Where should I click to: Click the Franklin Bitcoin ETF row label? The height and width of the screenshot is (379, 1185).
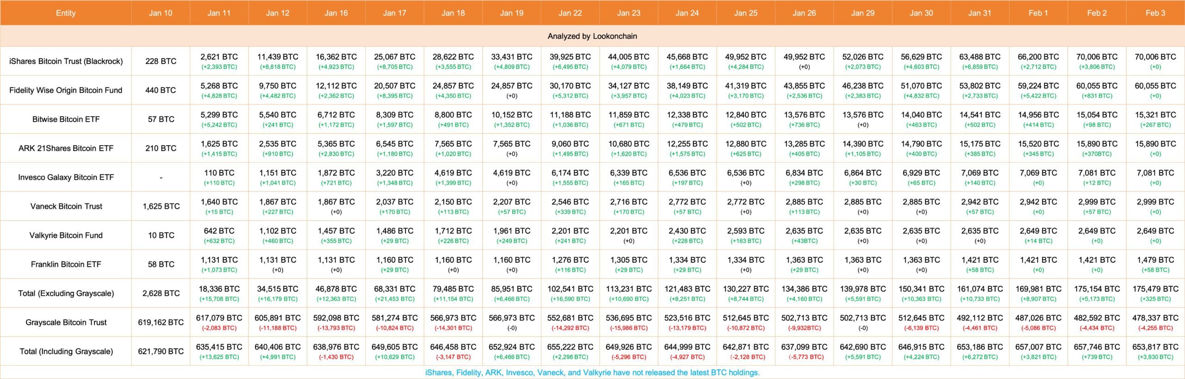66,264
